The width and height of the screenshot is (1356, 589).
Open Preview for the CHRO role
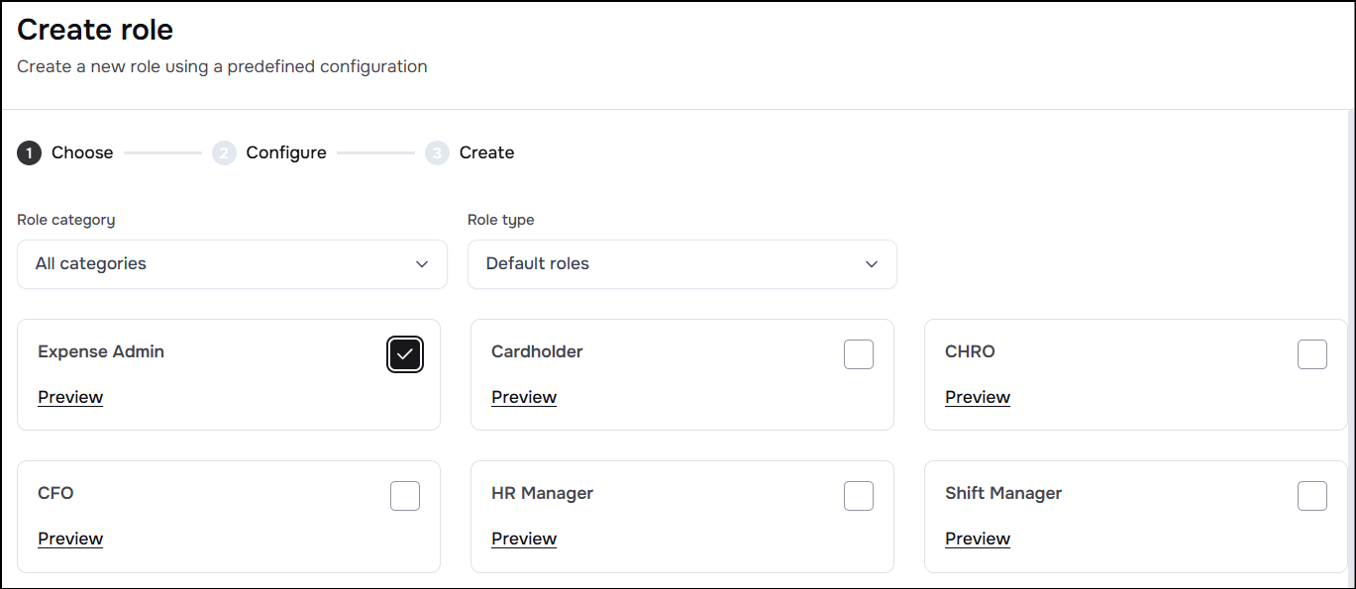tap(978, 397)
